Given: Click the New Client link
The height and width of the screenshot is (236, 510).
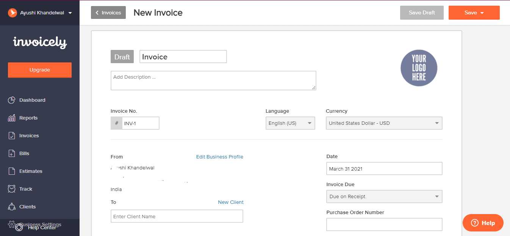Looking at the screenshot, I should (230, 202).
